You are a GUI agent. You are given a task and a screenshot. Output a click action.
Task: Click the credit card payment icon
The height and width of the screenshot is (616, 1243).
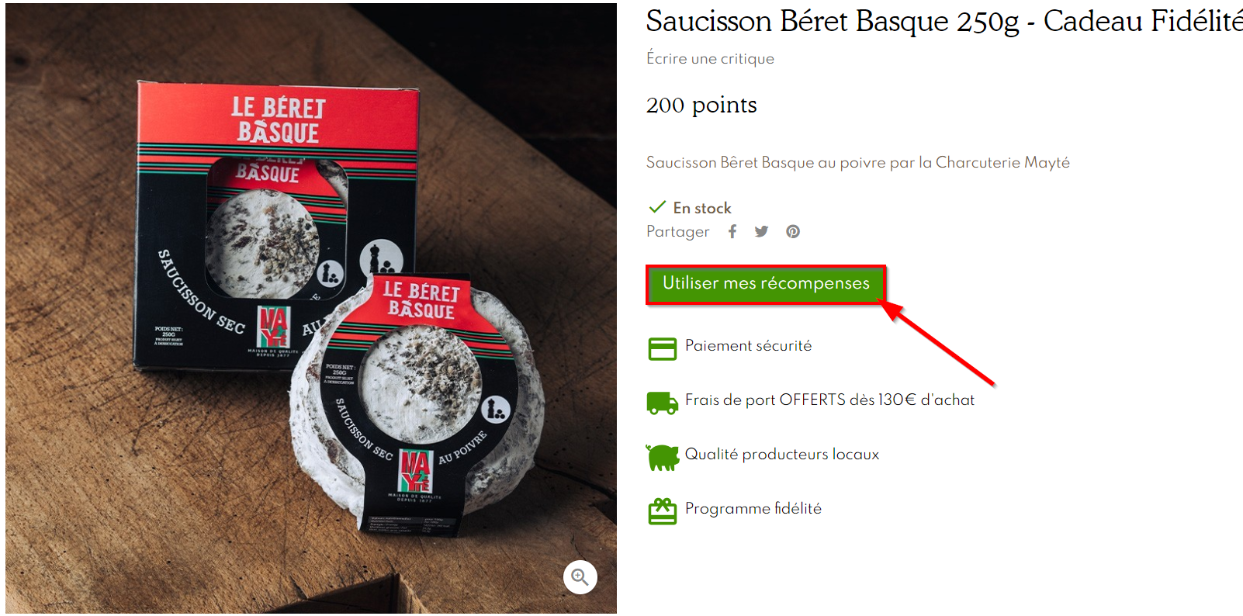click(x=662, y=348)
